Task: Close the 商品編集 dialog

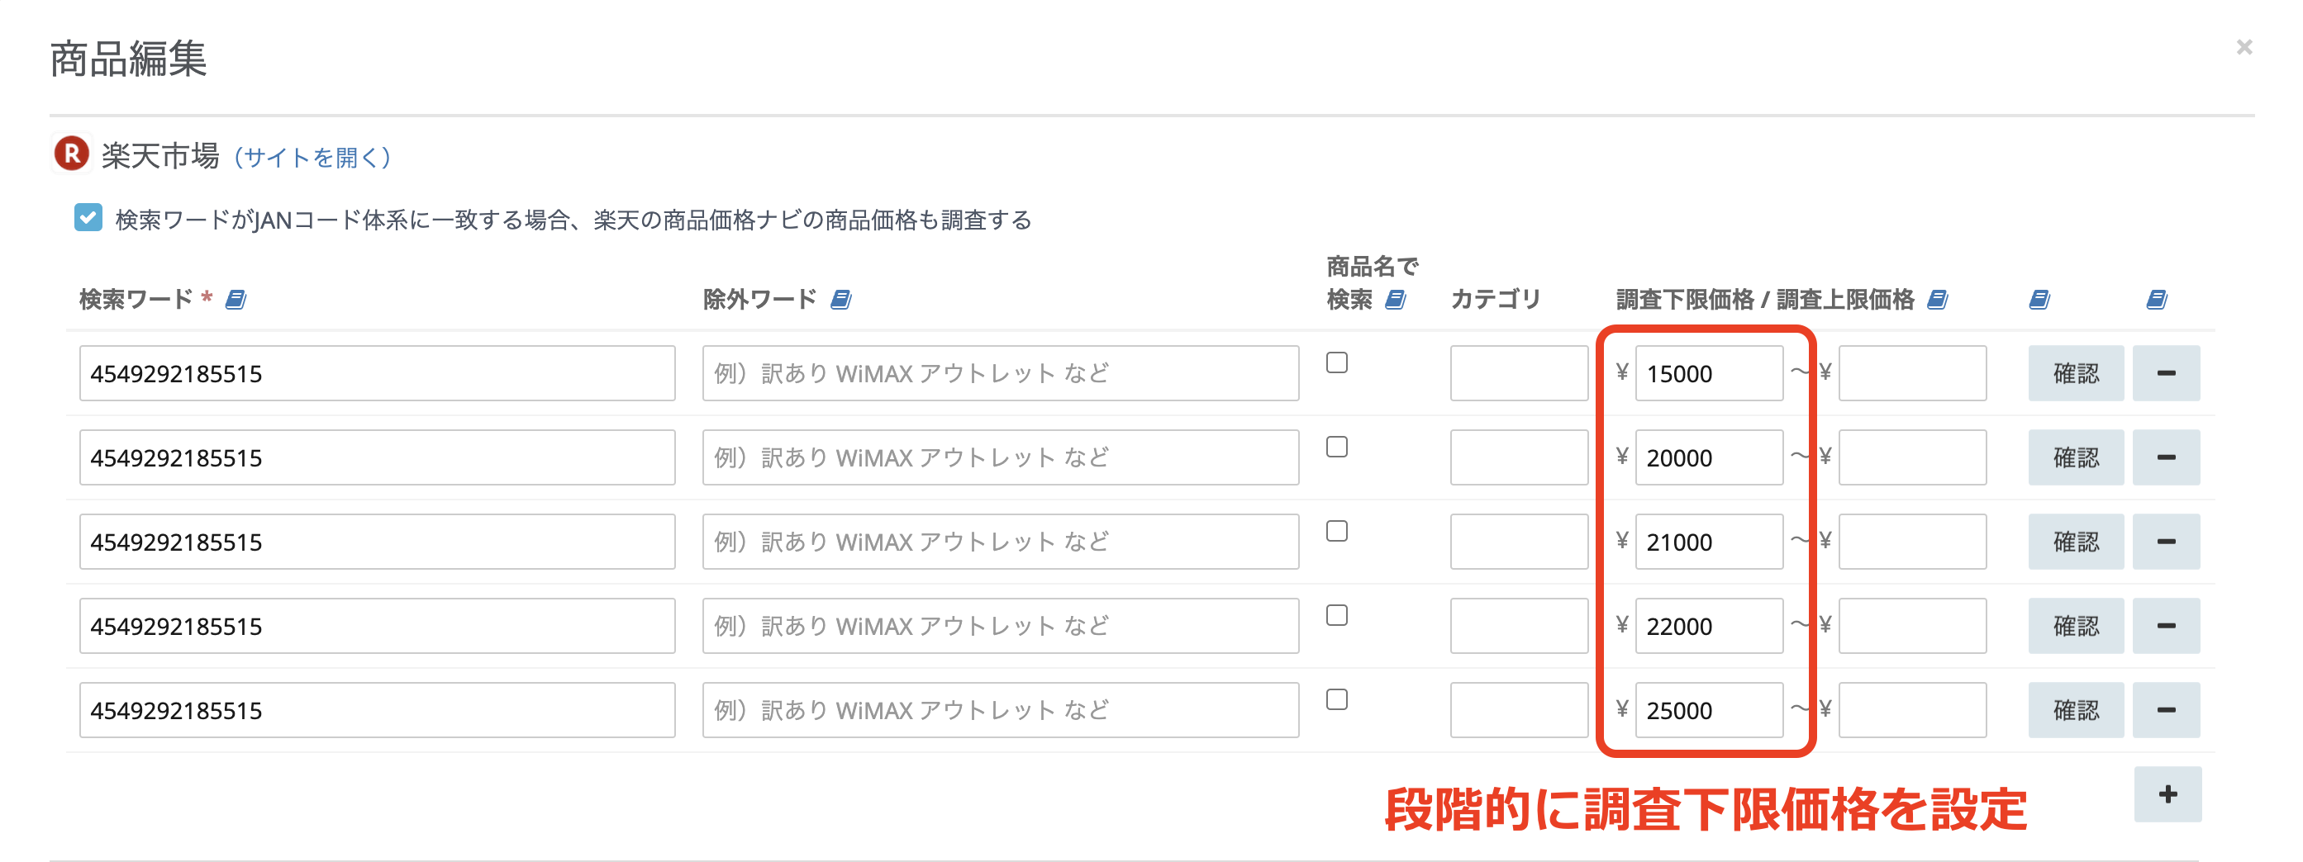Action: 2244,47
